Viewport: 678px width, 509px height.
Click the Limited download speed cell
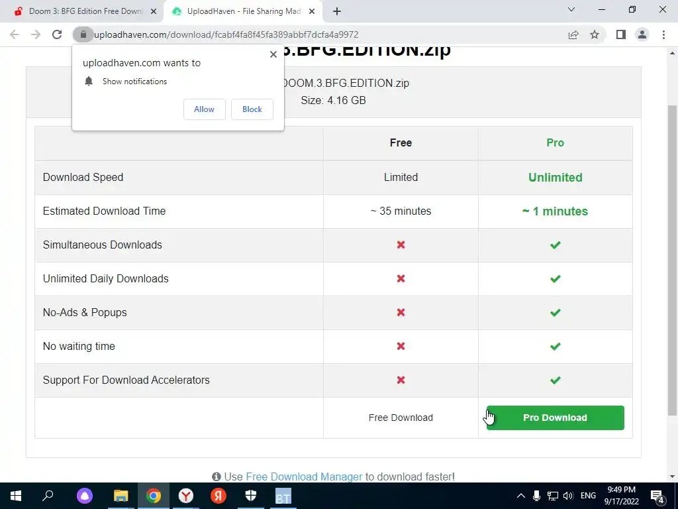(401, 178)
